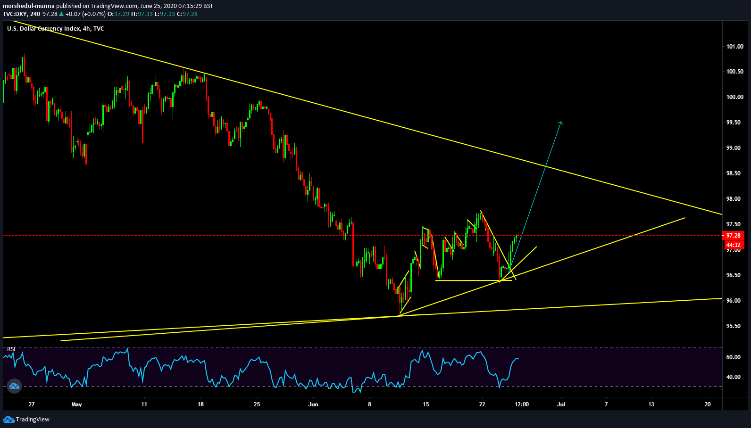Click the 100.00 price axis label
The height and width of the screenshot is (428, 751).
[734, 97]
